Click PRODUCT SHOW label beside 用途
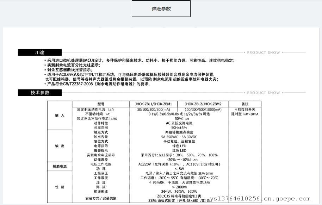 pos(263,53)
